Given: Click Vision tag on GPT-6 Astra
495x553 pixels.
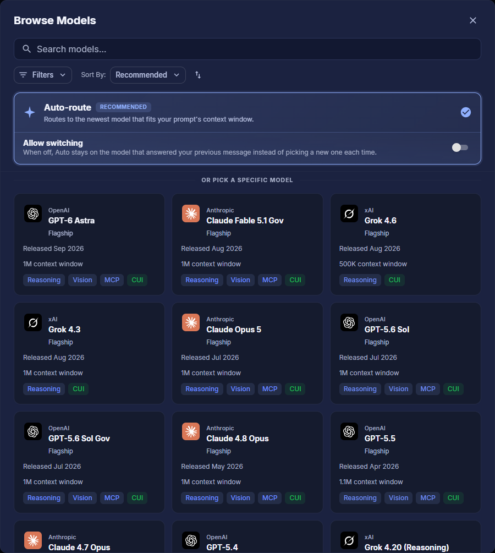Looking at the screenshot, I should tap(82, 280).
